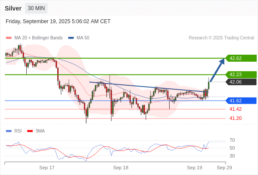Click the red 9MA color swatch
Viewport: 258px width, 175px height.
30,131
